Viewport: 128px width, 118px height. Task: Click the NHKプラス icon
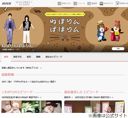point(101,4)
